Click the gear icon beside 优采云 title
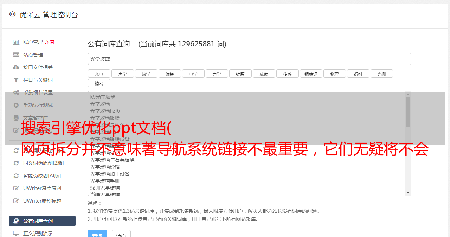 pos(13,14)
